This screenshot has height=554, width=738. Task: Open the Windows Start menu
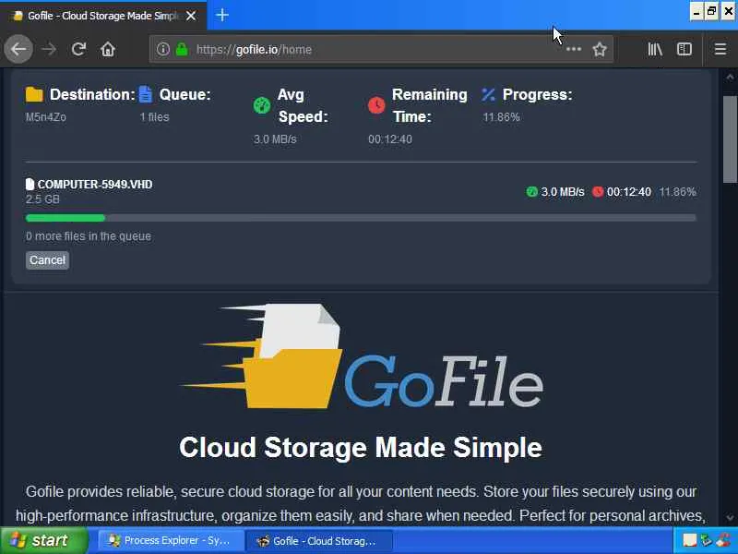tap(43, 540)
